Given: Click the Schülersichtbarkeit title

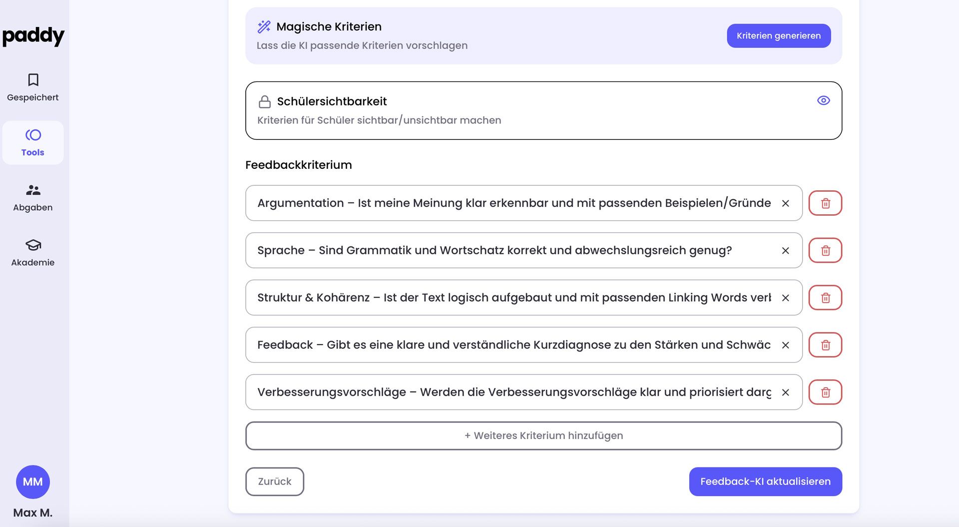Looking at the screenshot, I should click(x=332, y=101).
